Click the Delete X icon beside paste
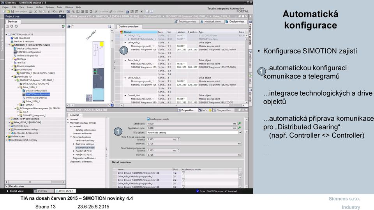Viewport: 374px width, 210px height. [x=49, y=11]
